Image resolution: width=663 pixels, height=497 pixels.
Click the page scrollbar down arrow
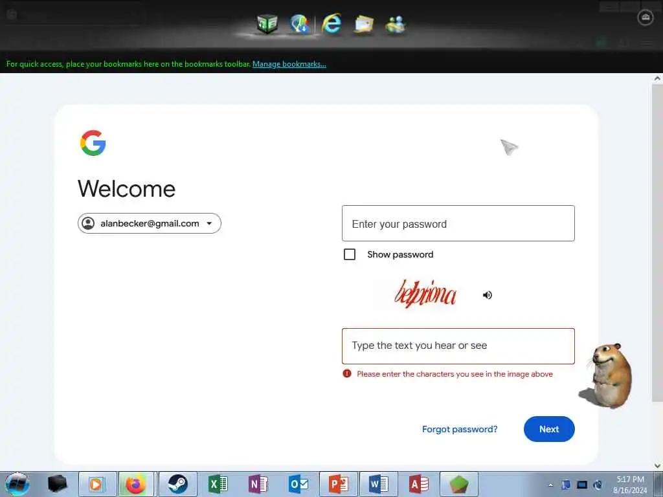[x=657, y=466]
